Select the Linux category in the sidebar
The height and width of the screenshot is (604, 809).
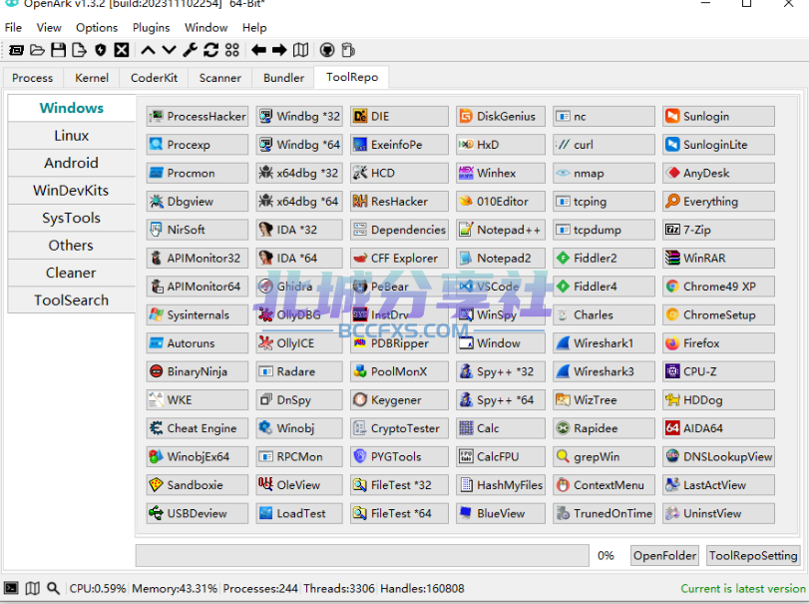pos(71,135)
